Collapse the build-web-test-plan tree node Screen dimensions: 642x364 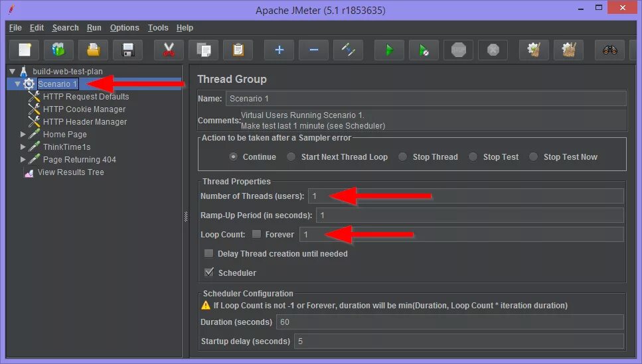(x=13, y=71)
